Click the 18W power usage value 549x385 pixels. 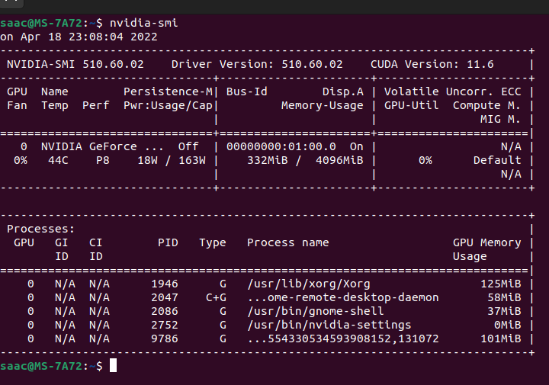click(x=147, y=160)
